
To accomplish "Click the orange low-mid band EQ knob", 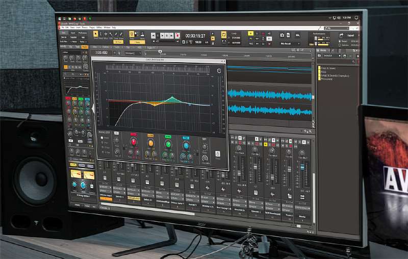I will (150, 142).
